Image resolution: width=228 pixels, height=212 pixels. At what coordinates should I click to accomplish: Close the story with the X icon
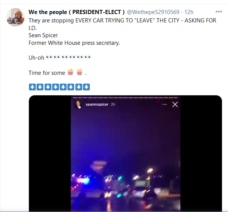pos(175,104)
